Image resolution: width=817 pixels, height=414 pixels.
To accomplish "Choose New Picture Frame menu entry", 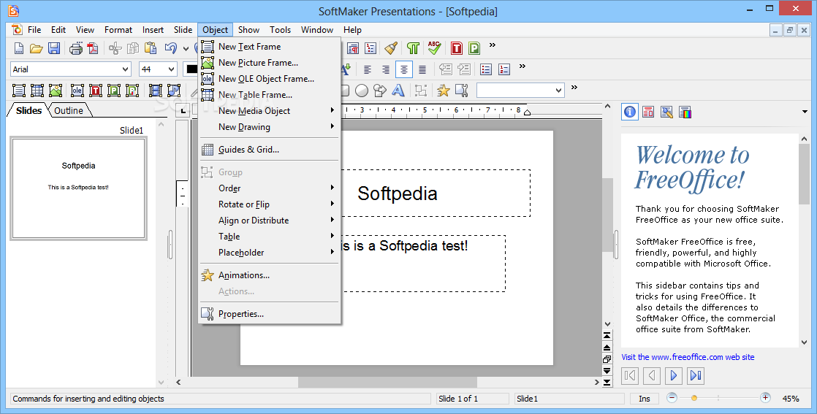I will click(x=270, y=63).
